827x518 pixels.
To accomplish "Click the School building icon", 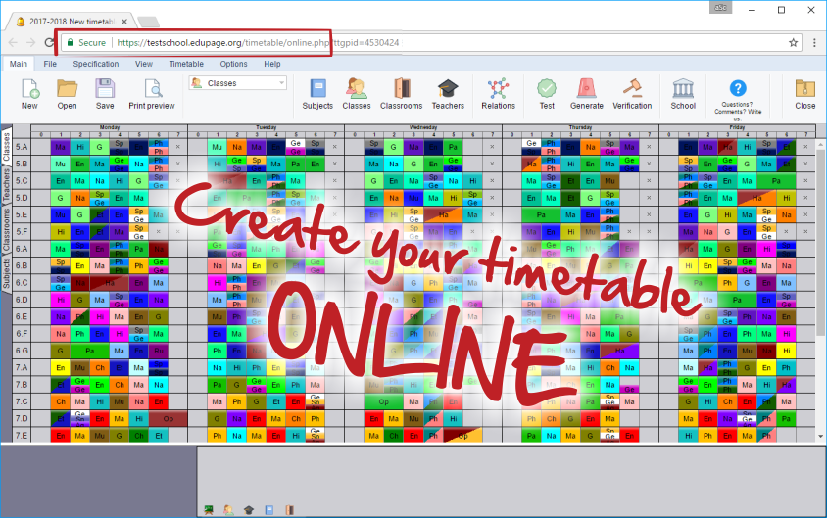I will [683, 89].
